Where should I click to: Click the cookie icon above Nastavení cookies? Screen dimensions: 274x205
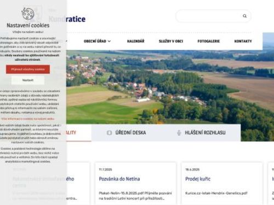click(28, 14)
